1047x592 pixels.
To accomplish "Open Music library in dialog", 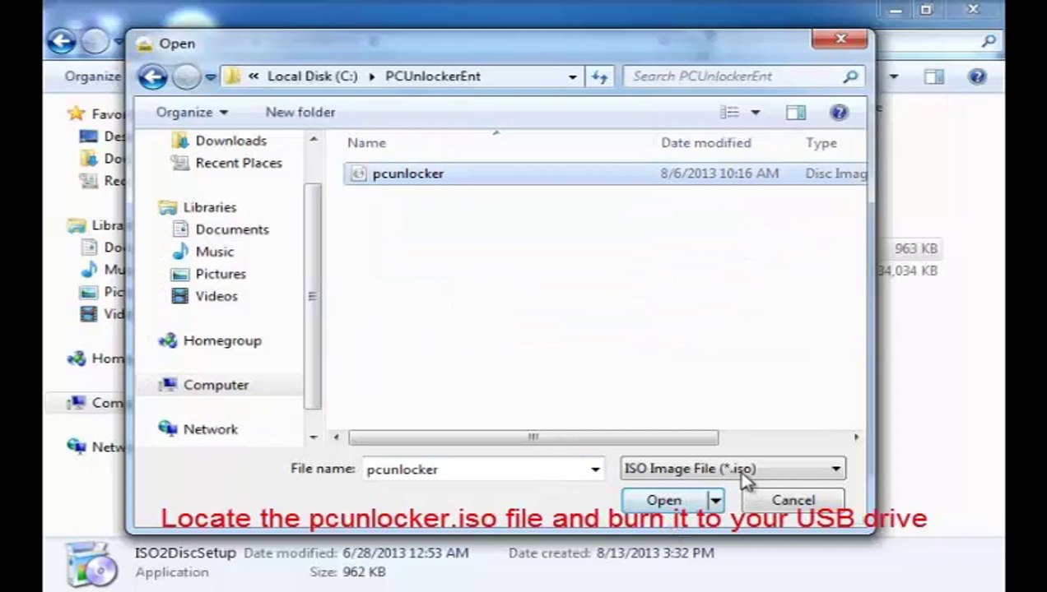I will tap(214, 252).
